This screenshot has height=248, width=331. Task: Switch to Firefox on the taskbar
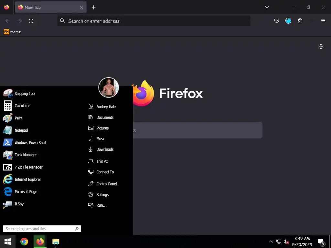40,242
